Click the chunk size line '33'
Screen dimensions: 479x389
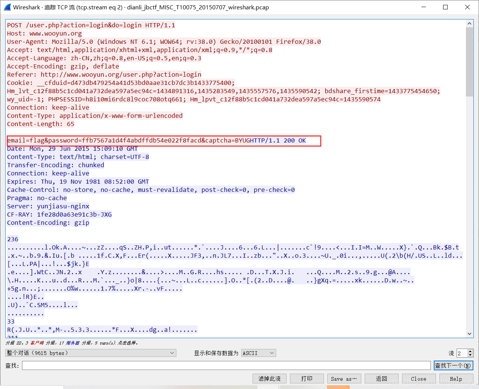click(11, 321)
